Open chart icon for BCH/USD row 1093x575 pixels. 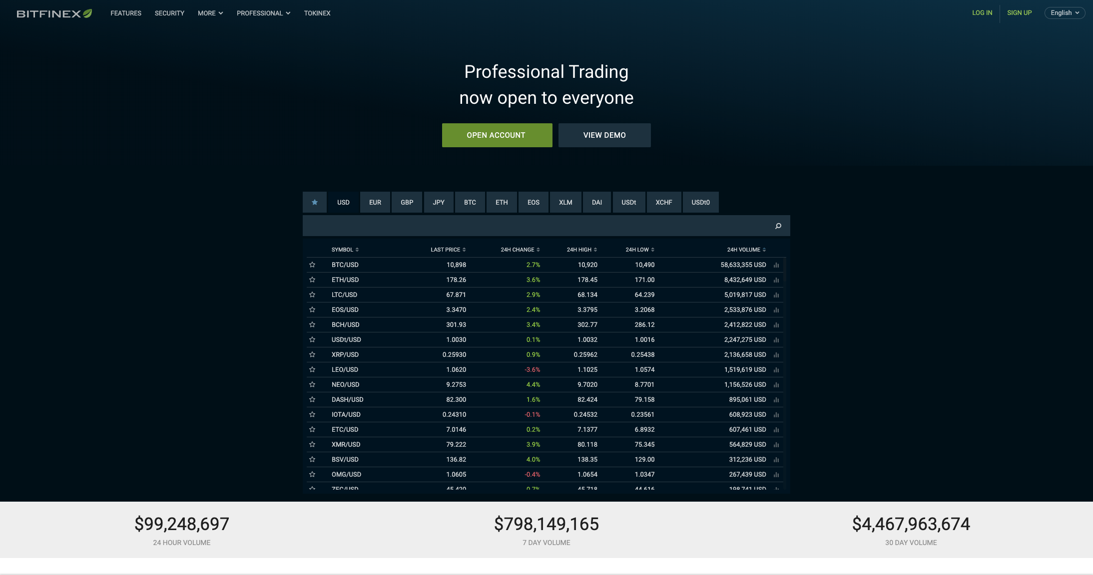[776, 325]
